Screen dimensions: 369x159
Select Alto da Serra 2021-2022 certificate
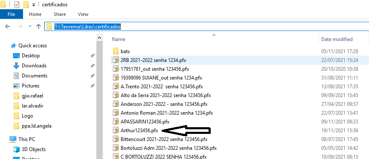coord(166,95)
